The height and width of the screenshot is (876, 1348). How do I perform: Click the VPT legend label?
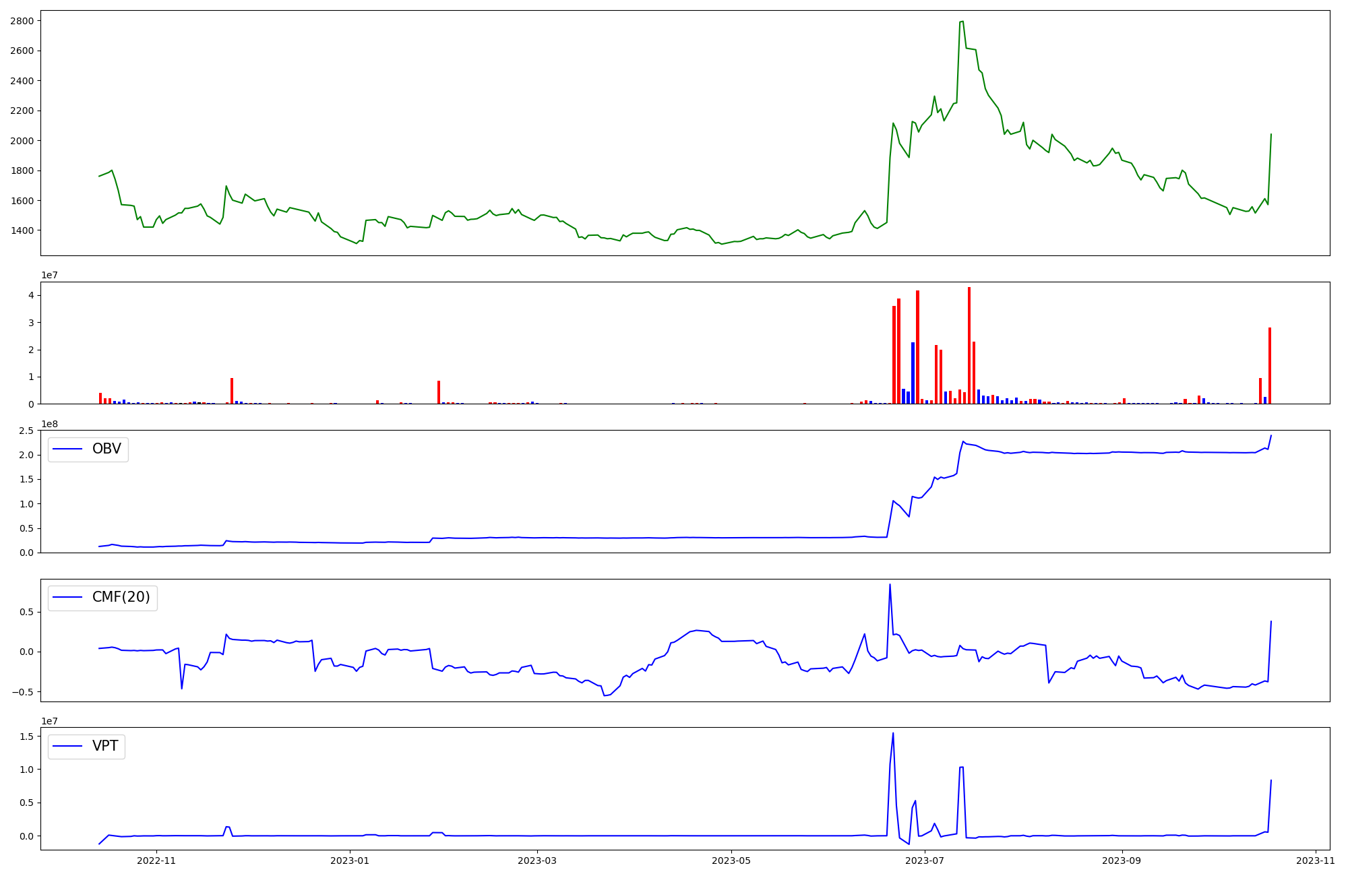click(105, 746)
